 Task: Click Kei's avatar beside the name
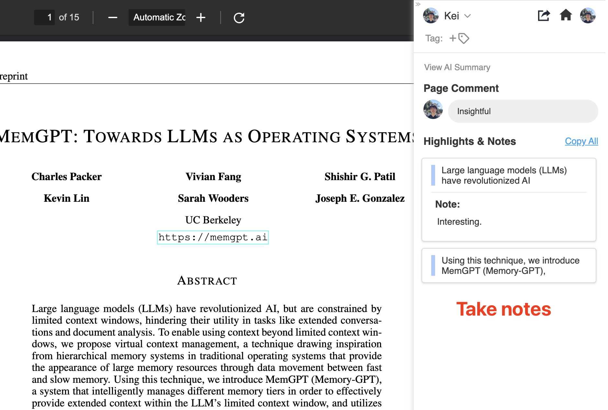tap(431, 16)
